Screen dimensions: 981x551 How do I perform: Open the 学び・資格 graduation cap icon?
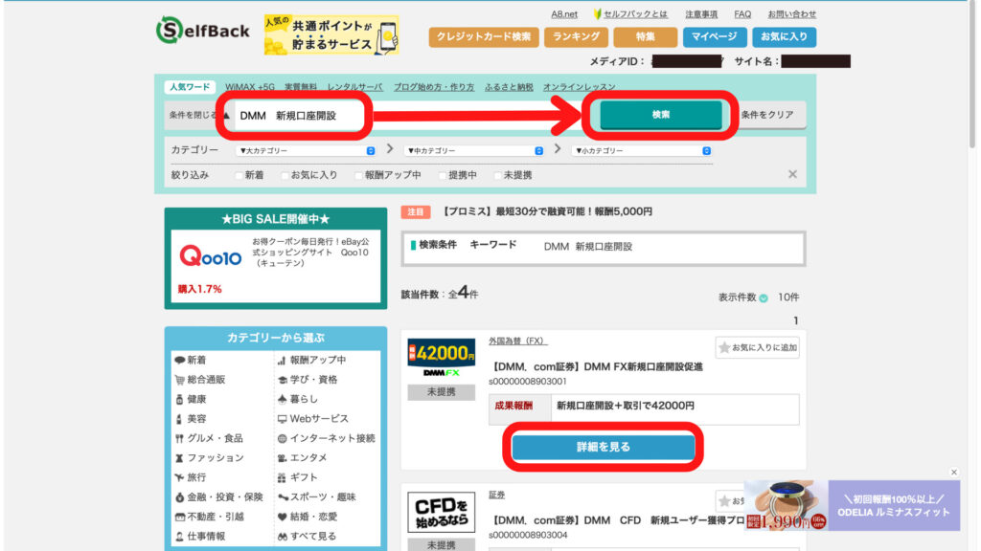[283, 380]
